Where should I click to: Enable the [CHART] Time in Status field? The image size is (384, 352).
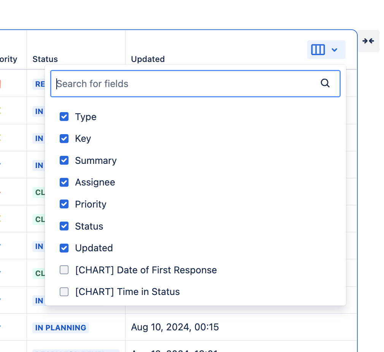point(64,292)
